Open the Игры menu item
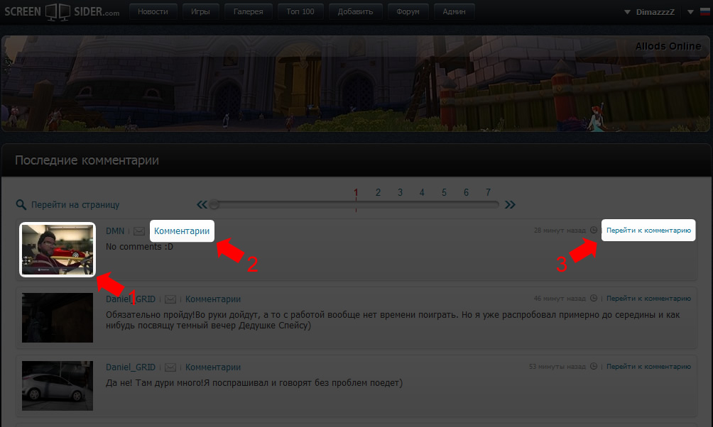Screen dimensions: 713x427 point(200,11)
